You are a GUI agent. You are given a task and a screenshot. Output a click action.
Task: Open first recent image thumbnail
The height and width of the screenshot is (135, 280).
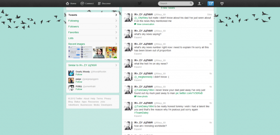[74, 53]
